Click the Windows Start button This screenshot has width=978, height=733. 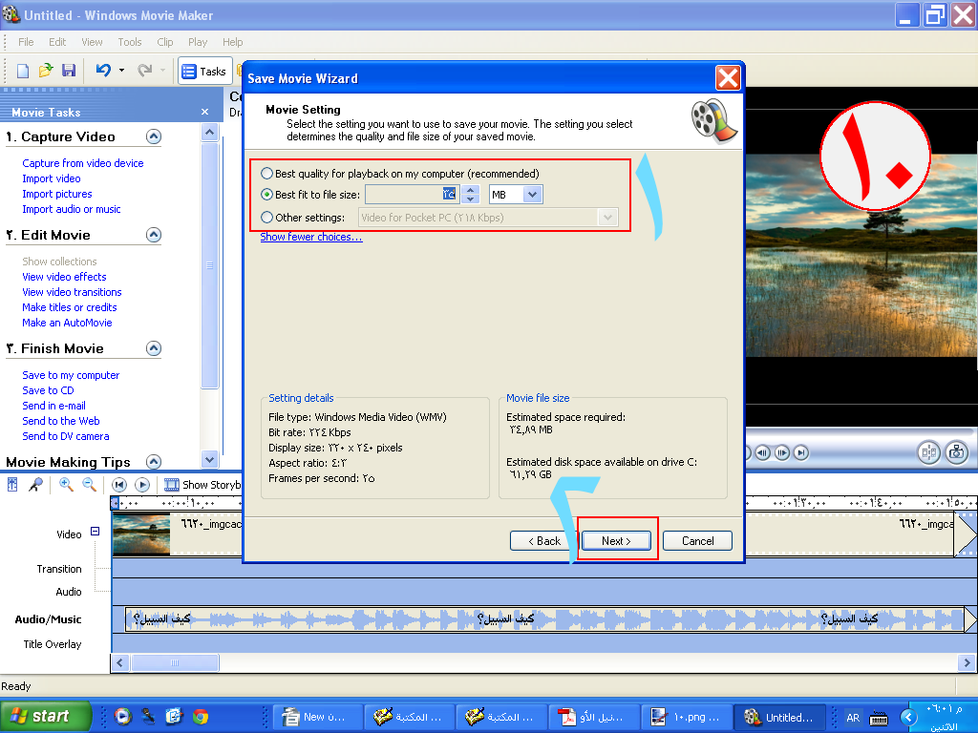click(46, 716)
